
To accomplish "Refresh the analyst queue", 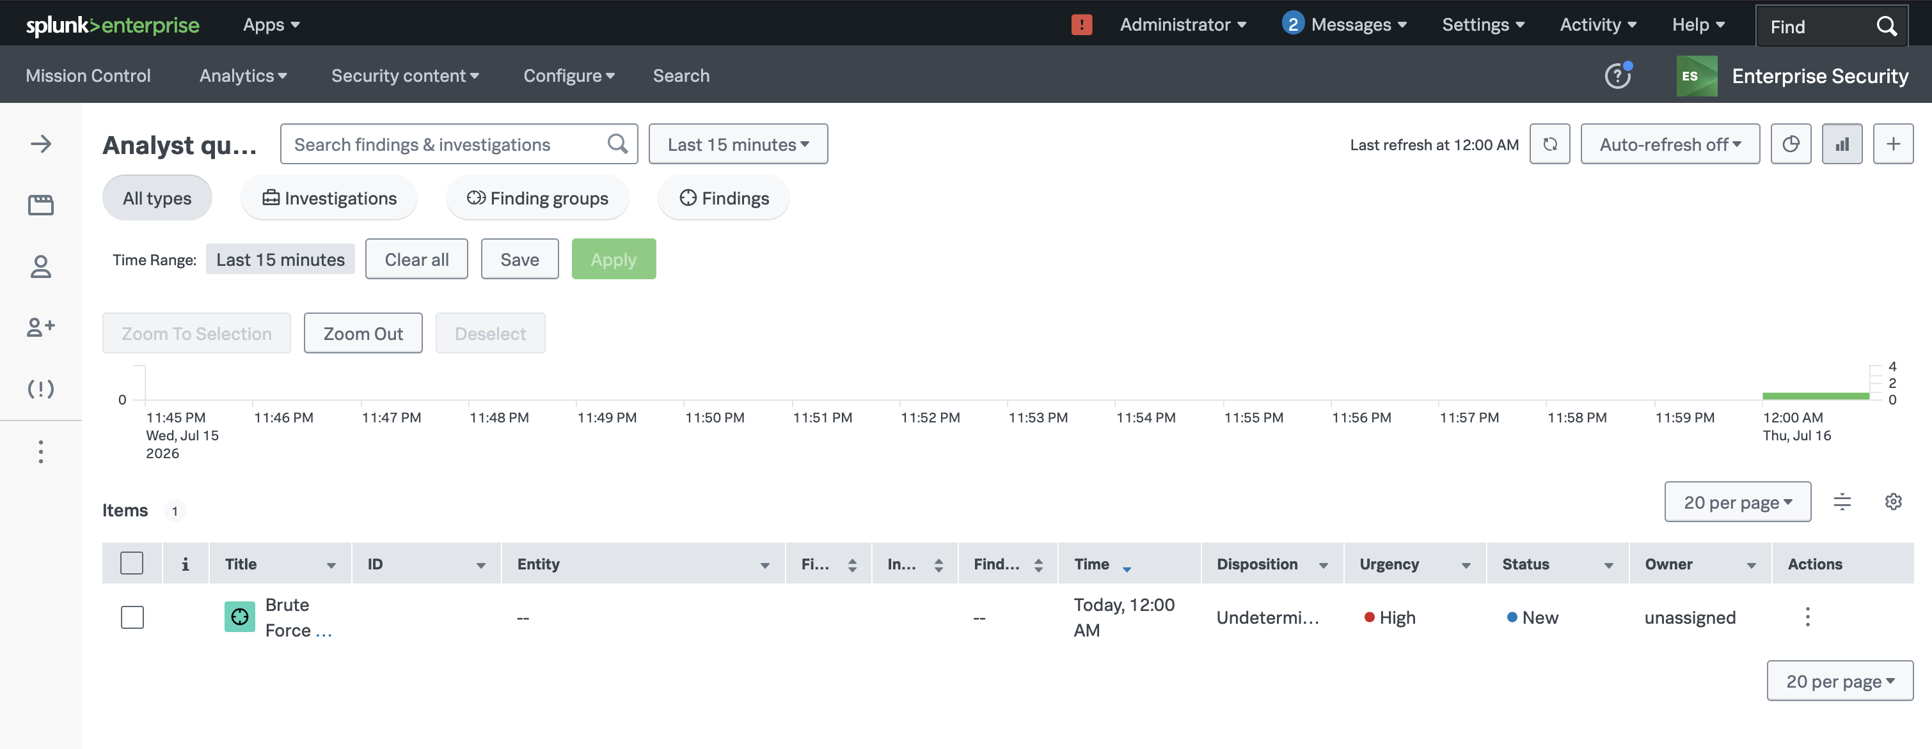I will pos(1549,144).
